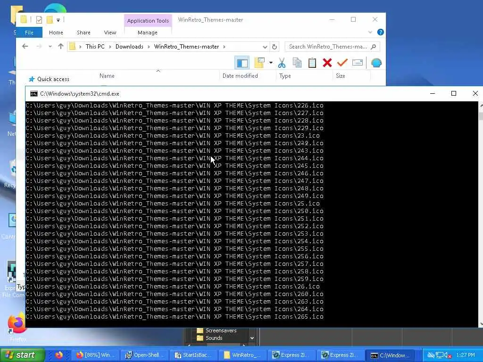The image size is (483, 362).
Task: Click the Copy icon in Explorer toolbar
Action: point(297,63)
